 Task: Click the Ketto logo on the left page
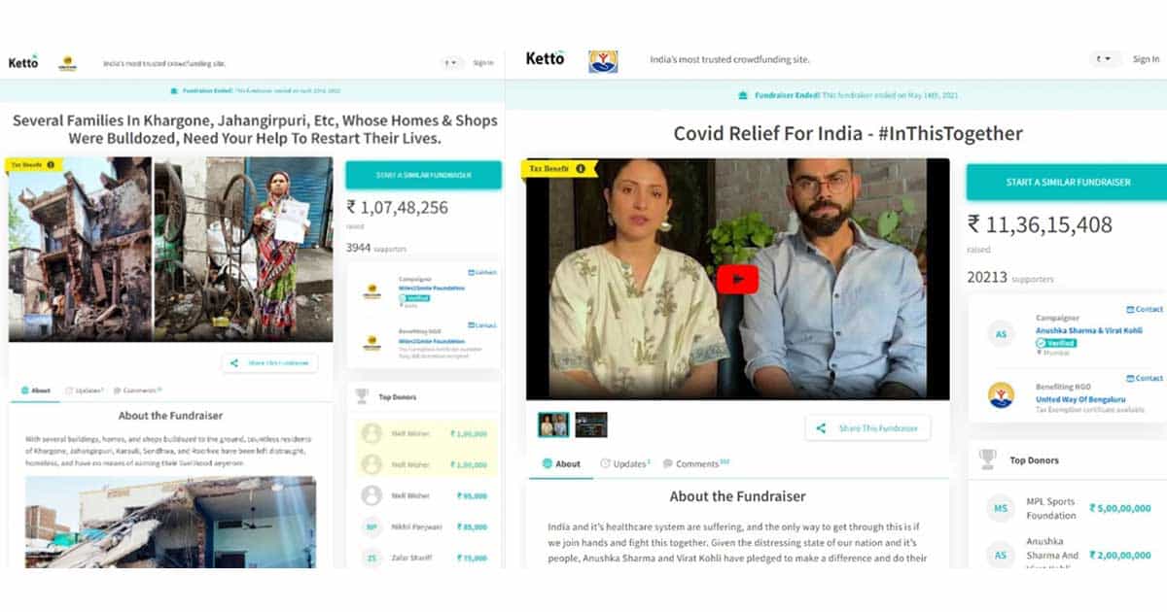pyautogui.click(x=23, y=62)
